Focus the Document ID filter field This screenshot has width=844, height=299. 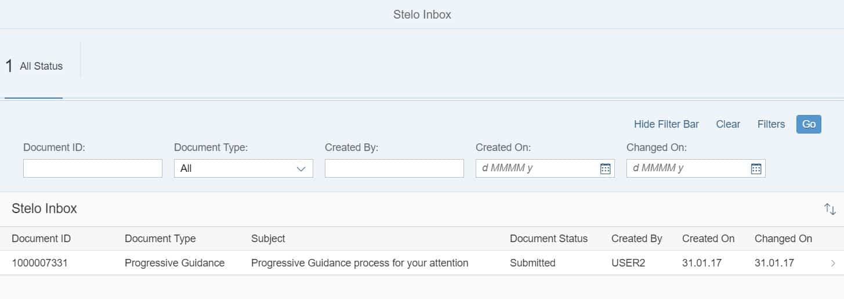click(x=93, y=168)
